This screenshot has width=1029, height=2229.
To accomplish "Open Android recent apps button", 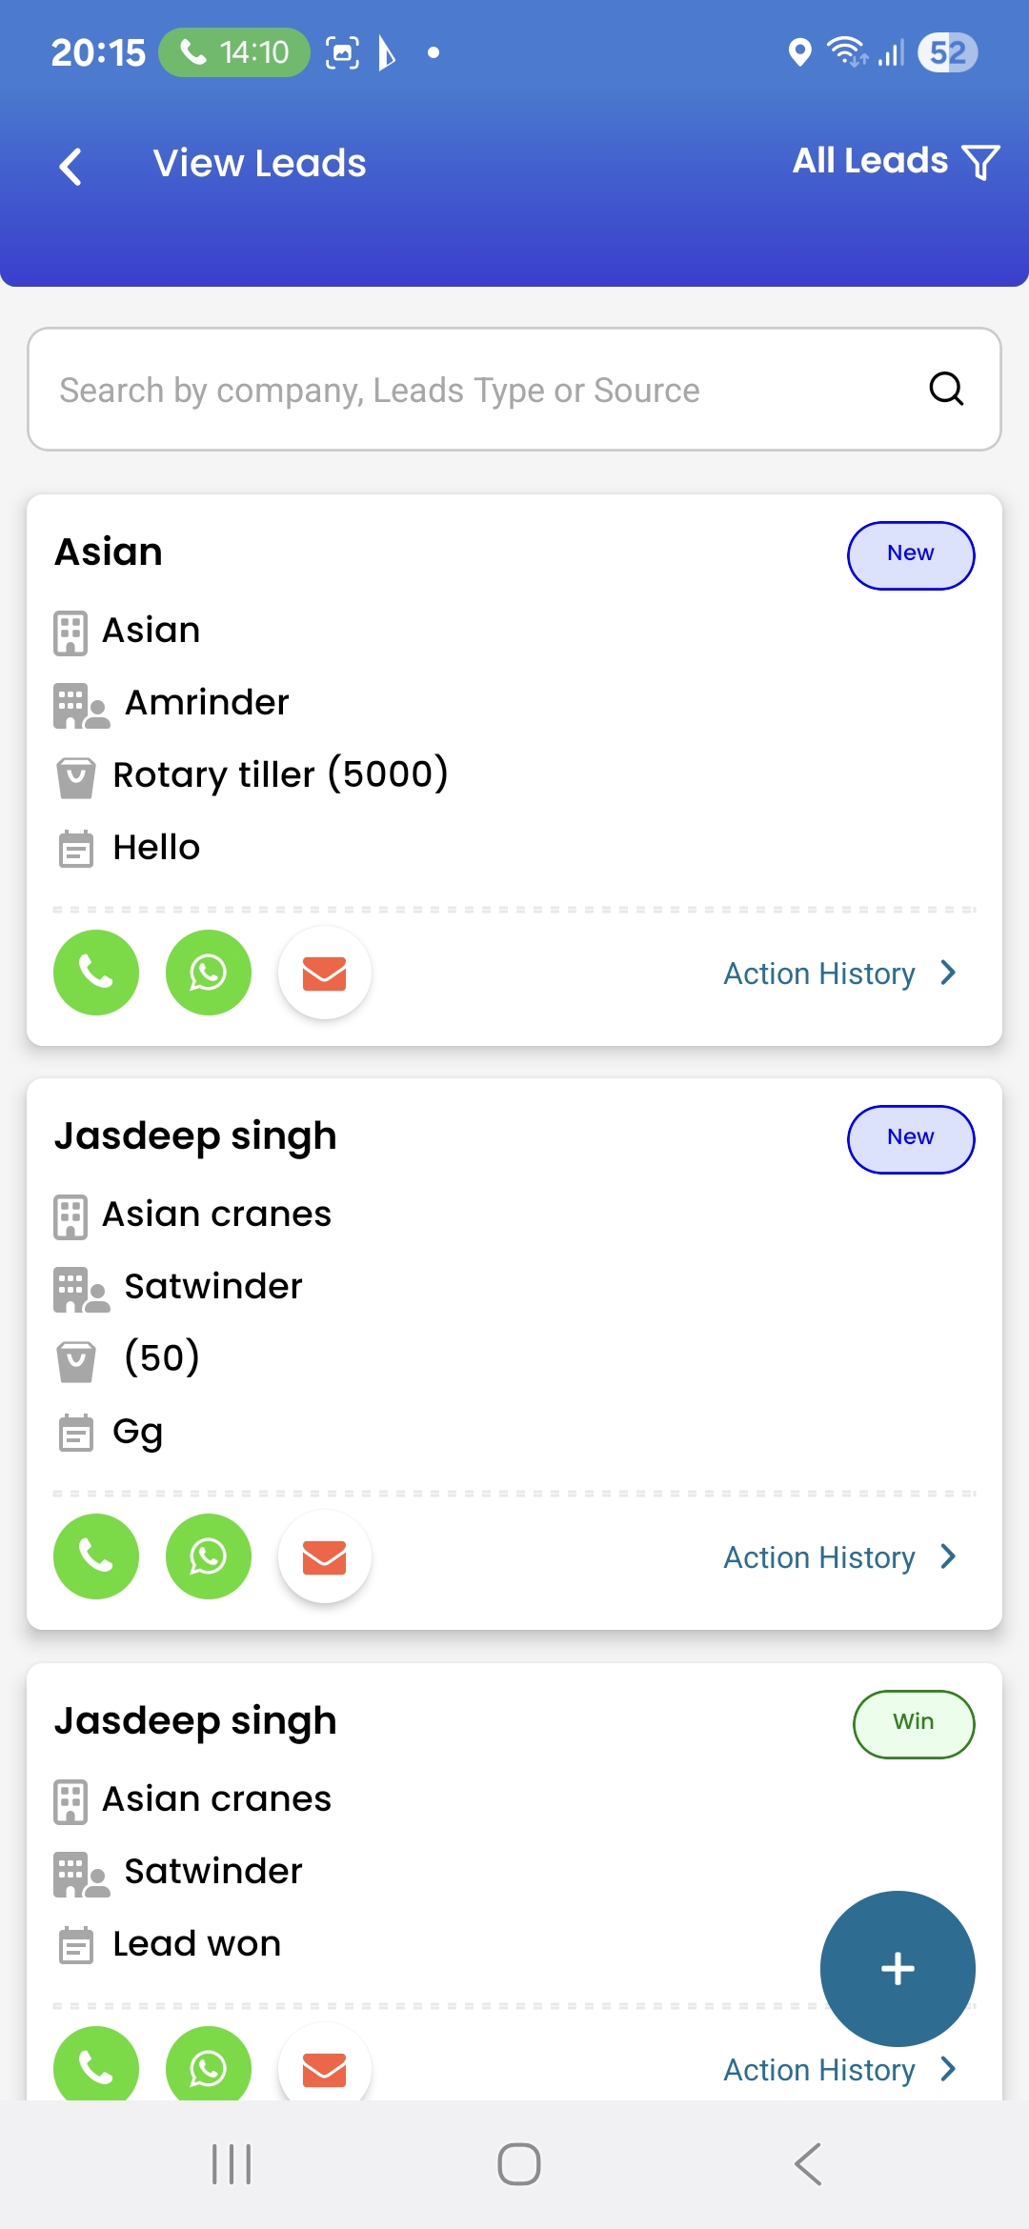I will pyautogui.click(x=232, y=2164).
